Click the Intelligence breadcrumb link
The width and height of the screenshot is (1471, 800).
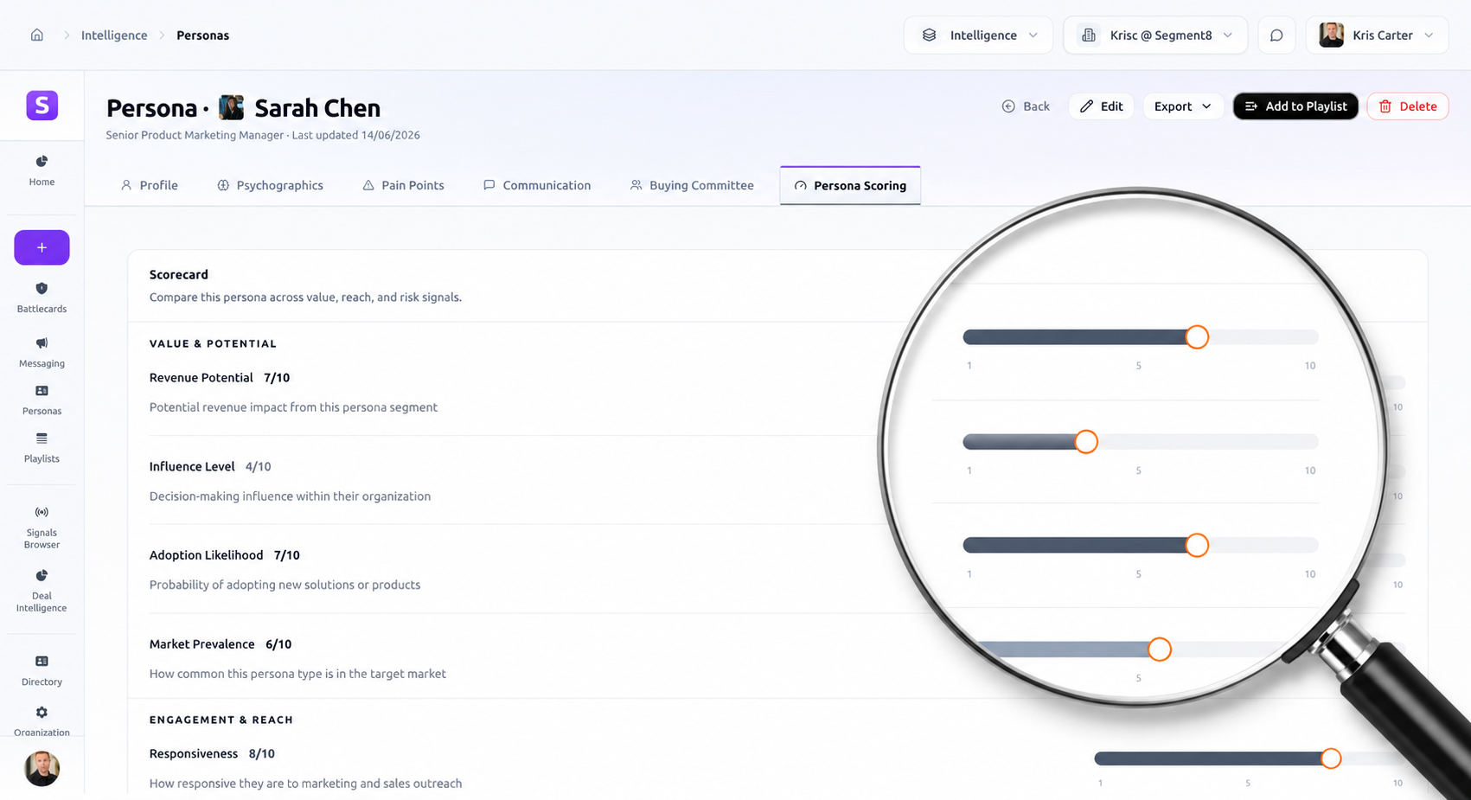pos(114,35)
